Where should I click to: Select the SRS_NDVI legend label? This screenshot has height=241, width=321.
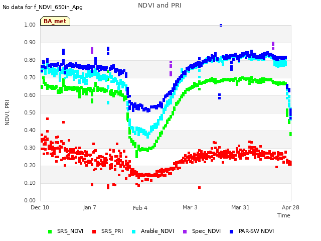coord(70,231)
